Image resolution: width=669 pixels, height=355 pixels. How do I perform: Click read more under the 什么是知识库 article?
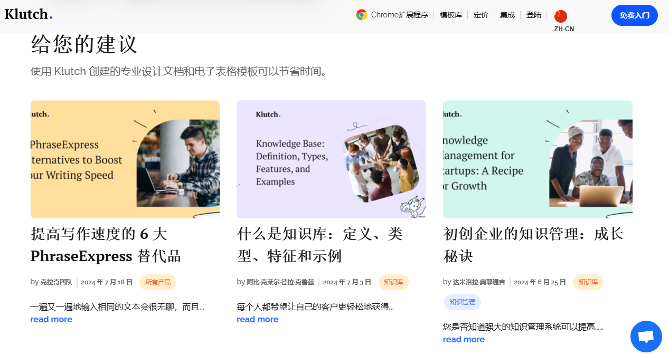point(257,320)
